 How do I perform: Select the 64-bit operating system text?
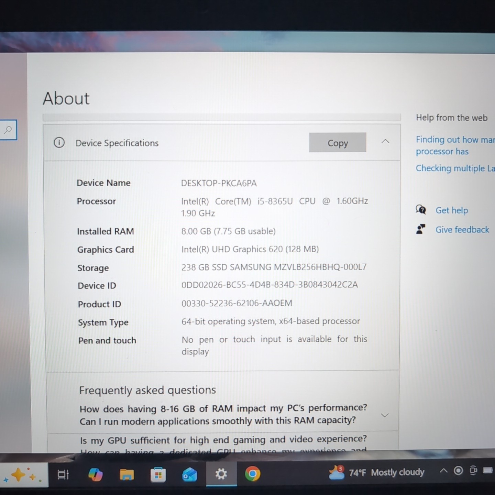[271, 321]
